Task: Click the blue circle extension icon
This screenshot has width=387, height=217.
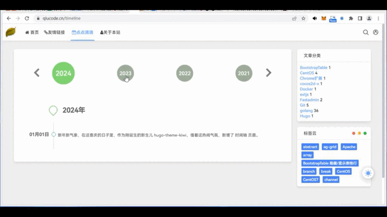Action: point(342,18)
